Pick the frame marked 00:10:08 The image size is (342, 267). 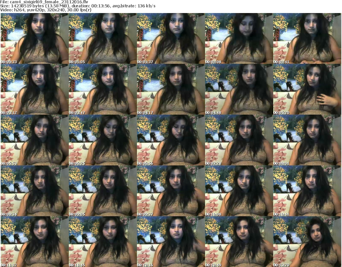click(x=239, y=191)
